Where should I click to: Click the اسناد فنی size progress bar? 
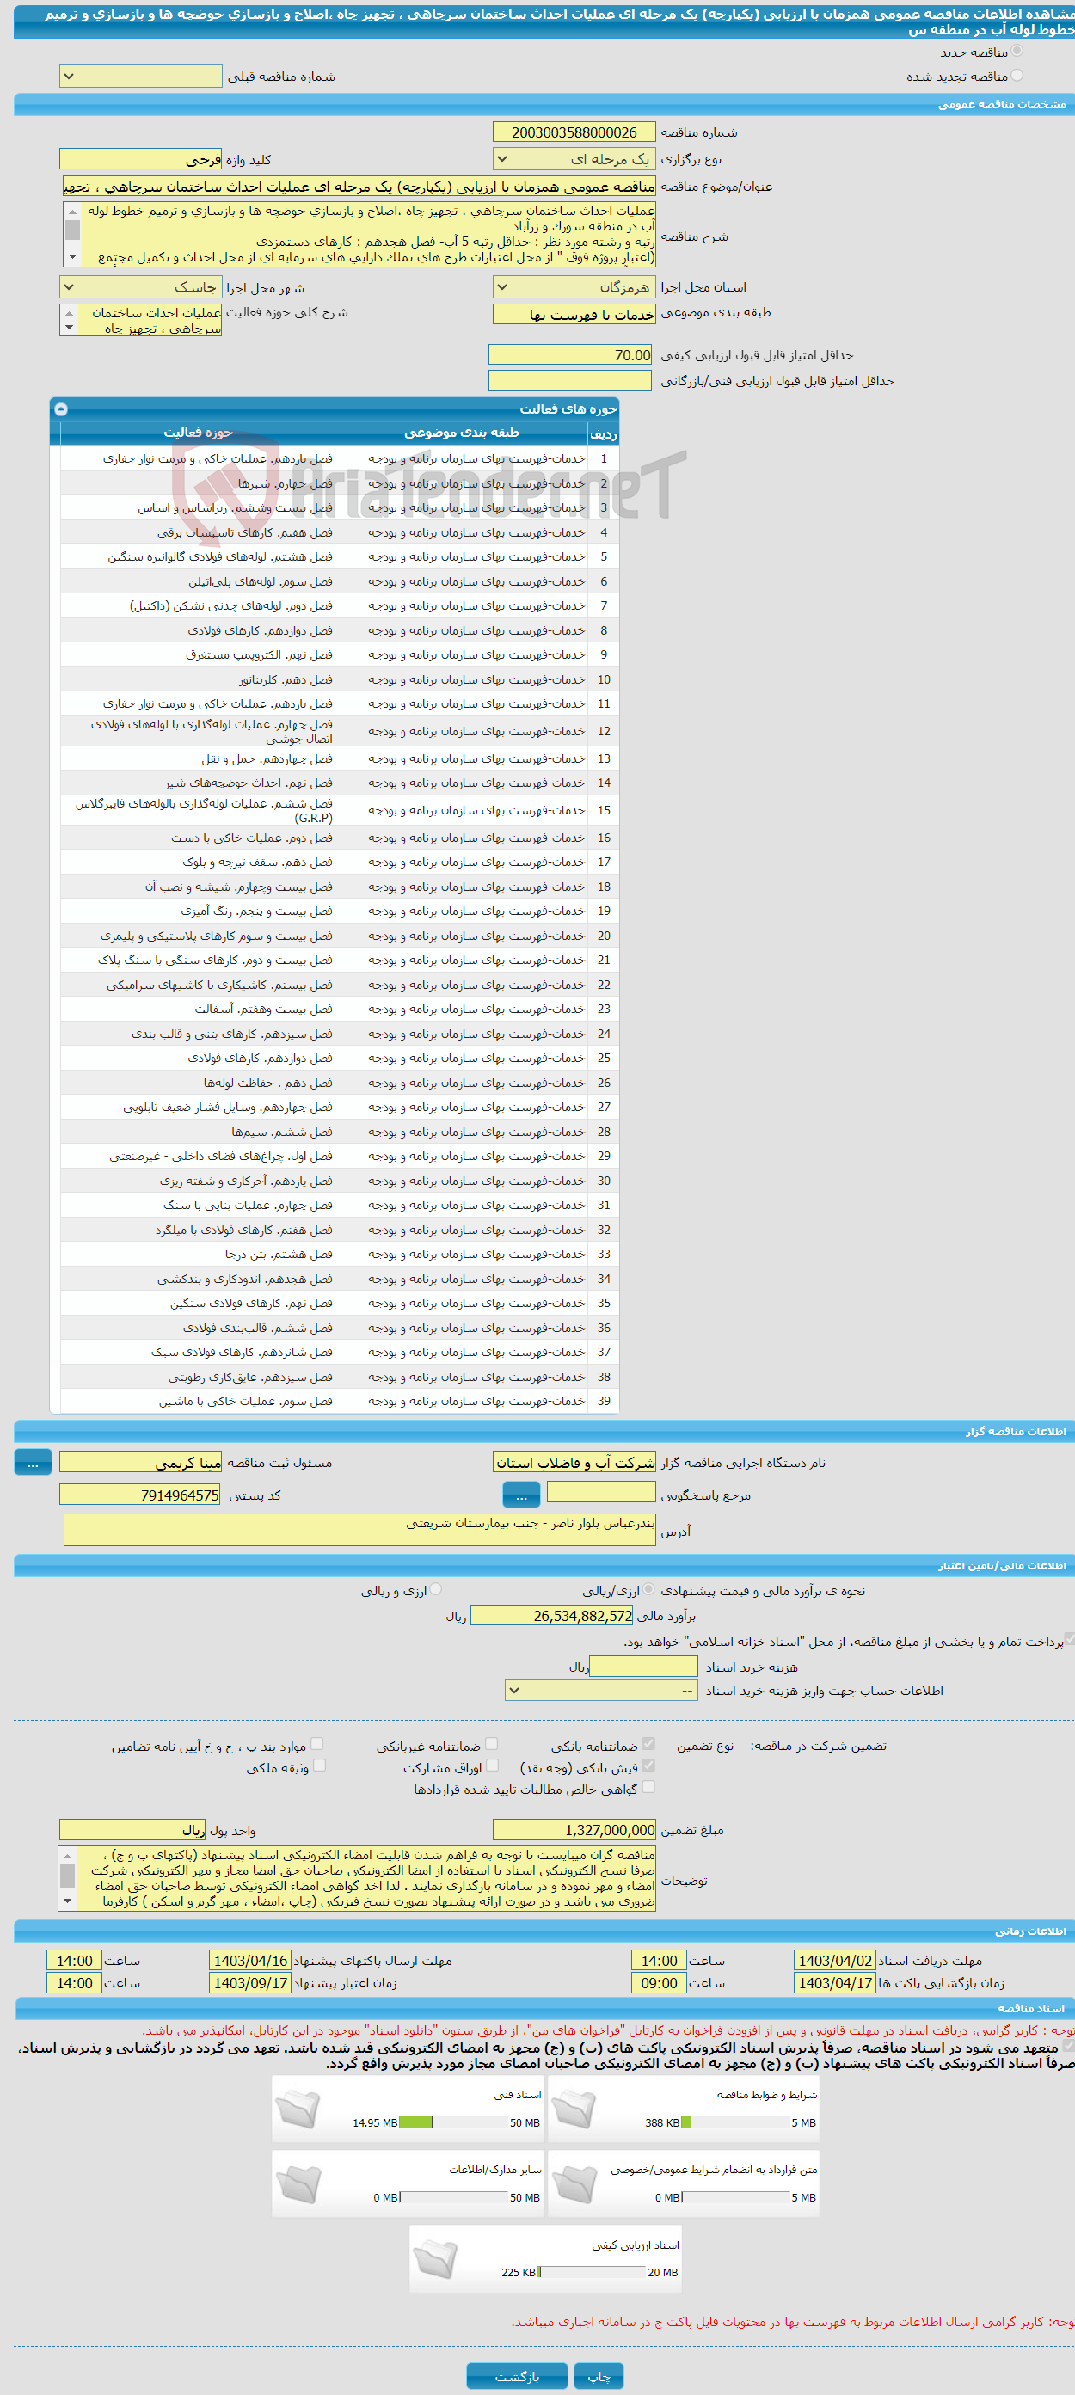coord(454,2122)
